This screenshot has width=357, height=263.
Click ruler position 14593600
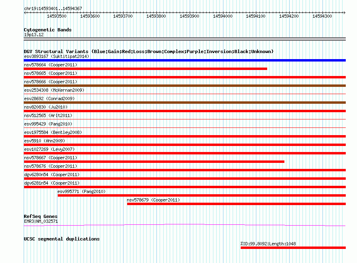[x=90, y=16]
